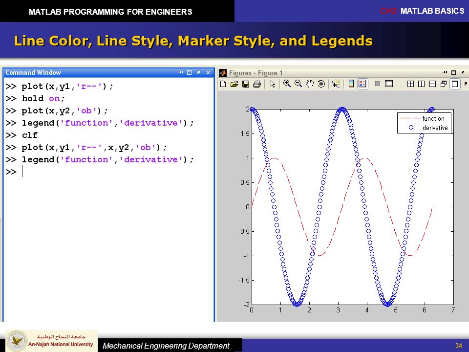Undock the figure toolbar arrow
The image size is (469, 352).
tap(466, 84)
